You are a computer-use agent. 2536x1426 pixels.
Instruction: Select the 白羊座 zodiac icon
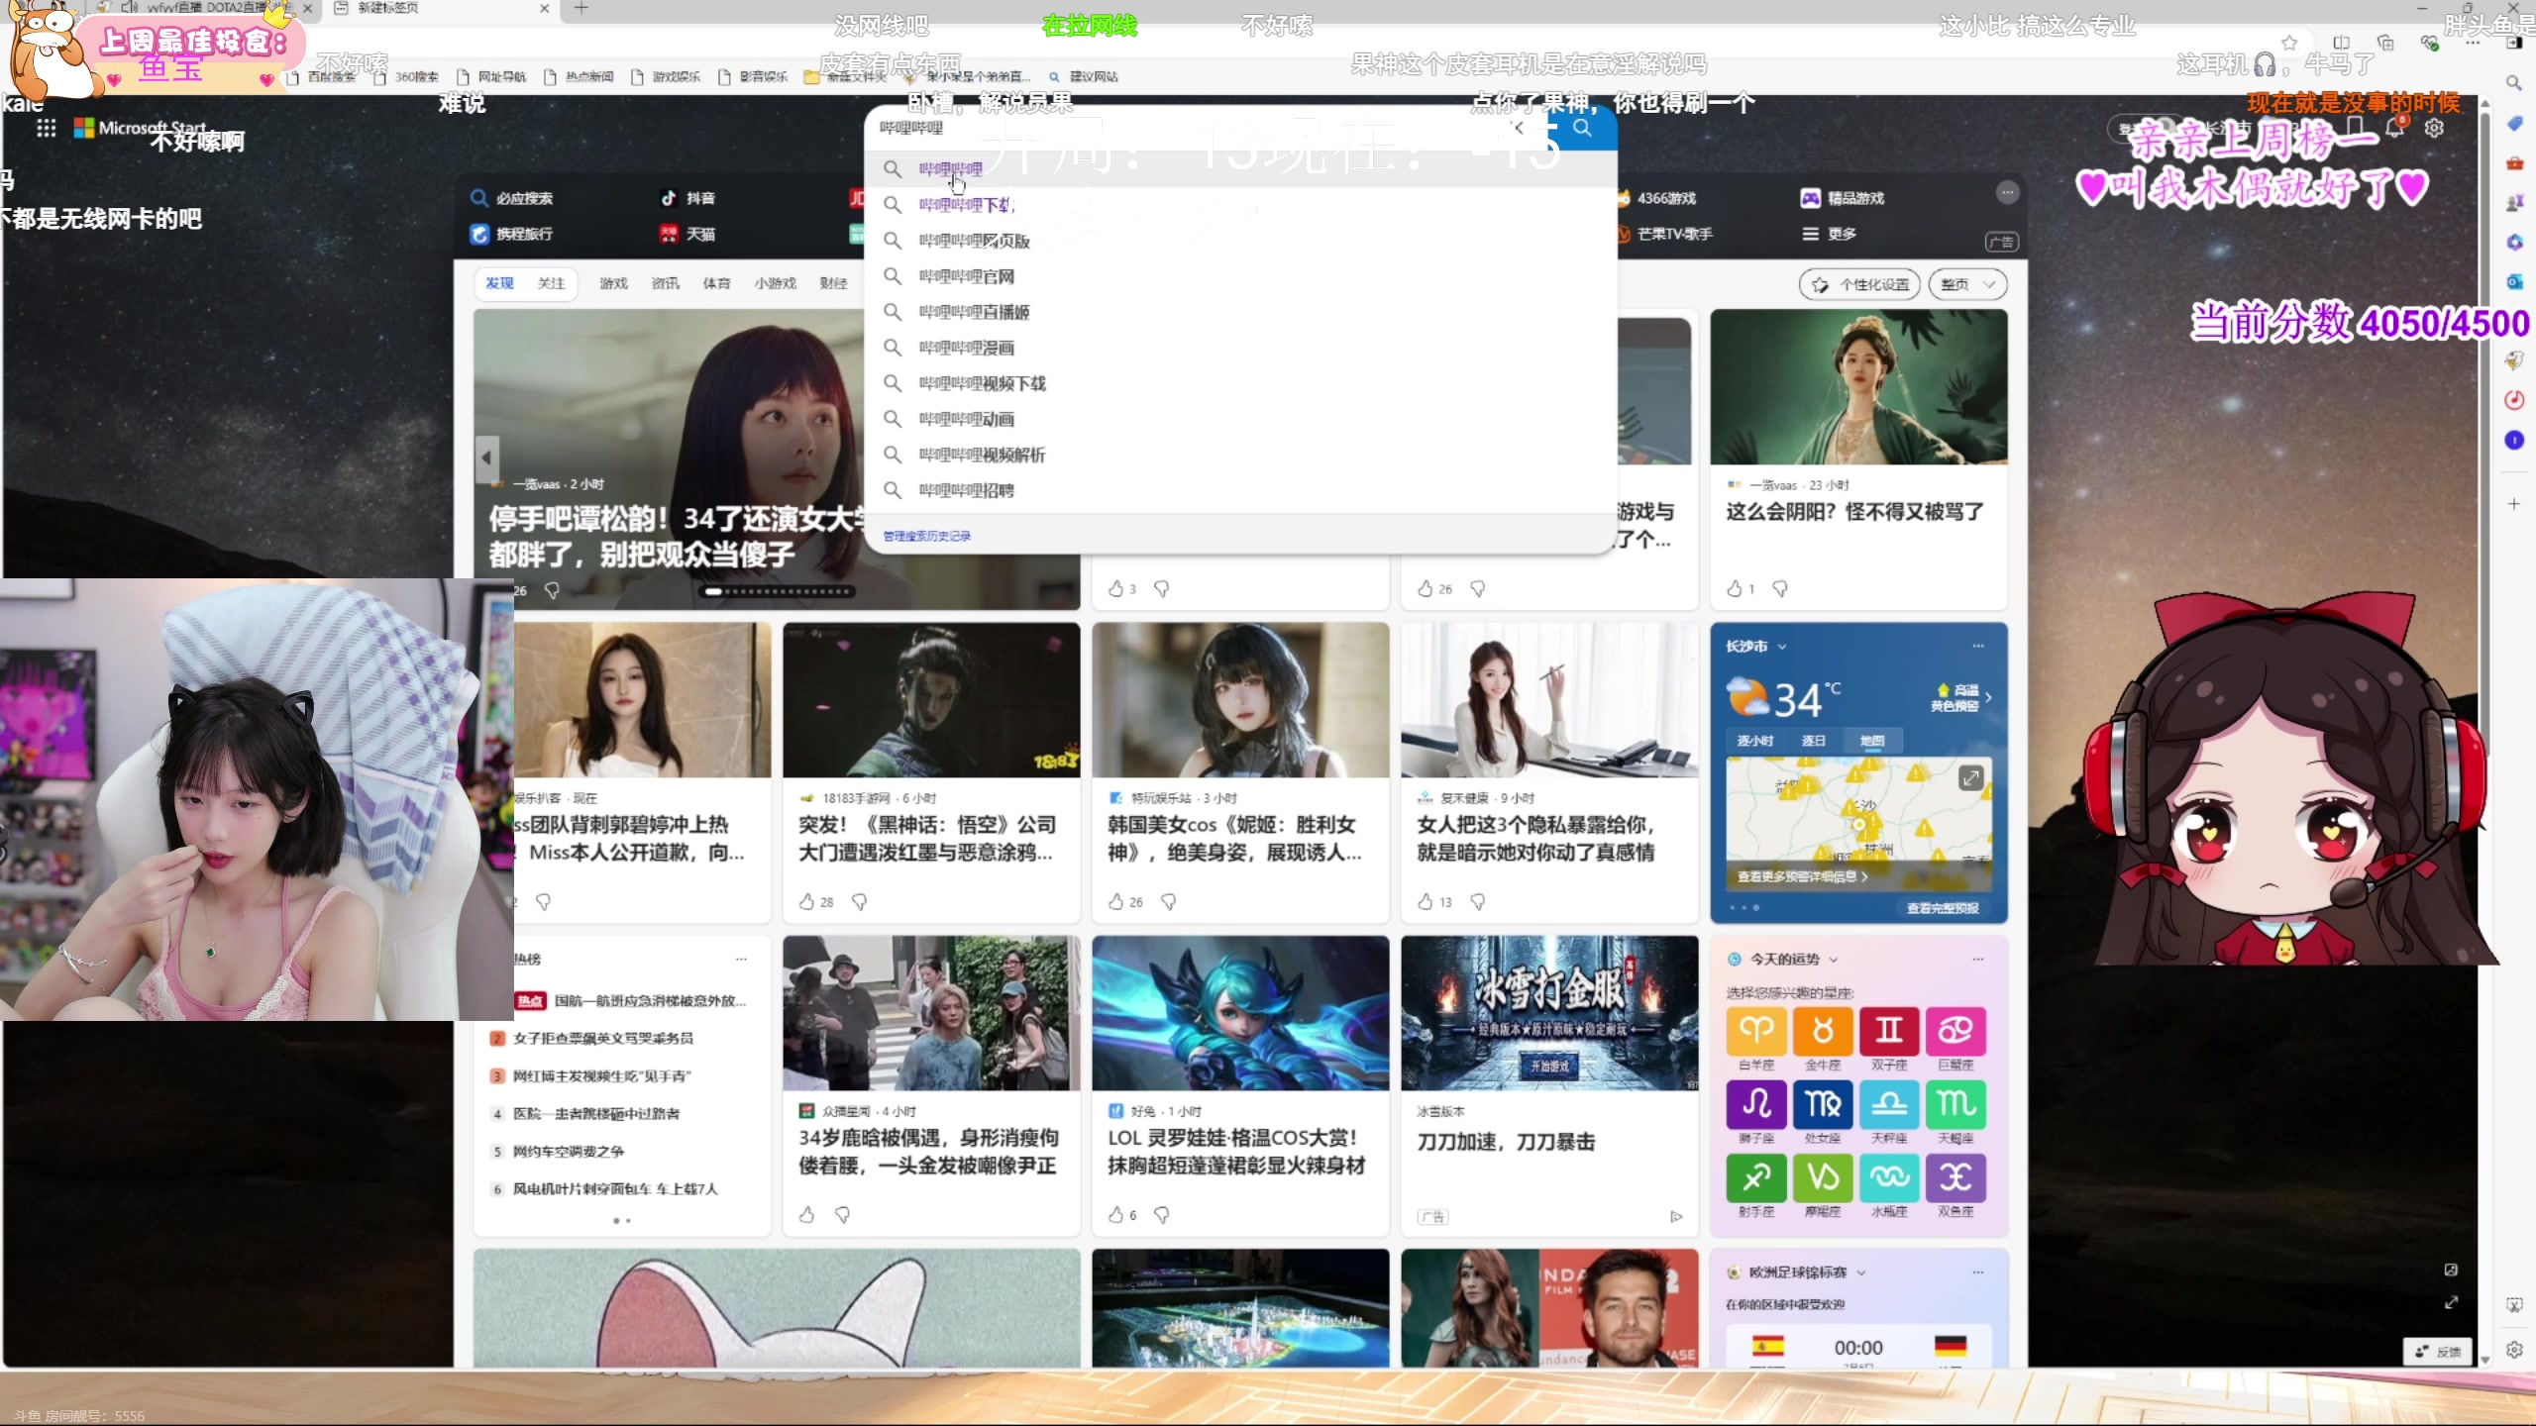1756,1031
